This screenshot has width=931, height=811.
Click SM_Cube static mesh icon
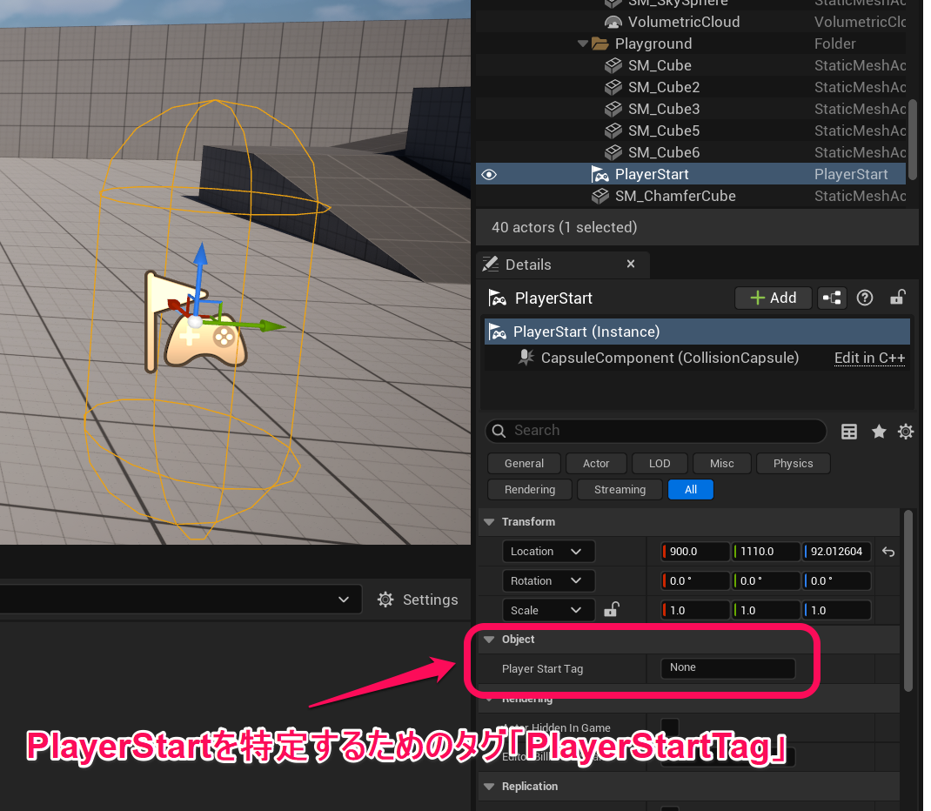point(613,65)
